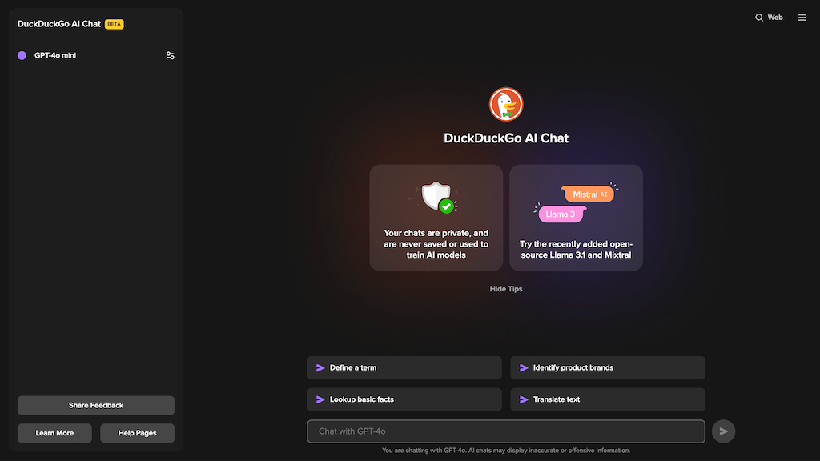Click the send message paper-plane icon
820x461 pixels.
723,431
